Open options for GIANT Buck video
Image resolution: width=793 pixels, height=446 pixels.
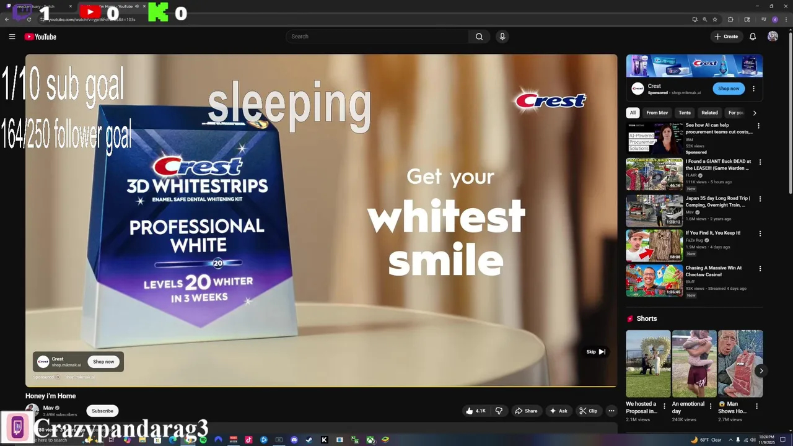click(x=760, y=162)
